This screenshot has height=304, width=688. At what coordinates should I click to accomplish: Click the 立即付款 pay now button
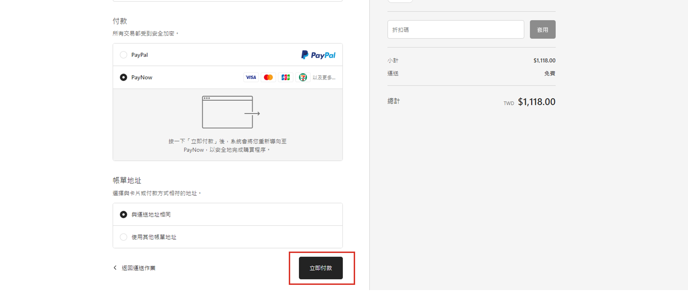[x=321, y=268]
